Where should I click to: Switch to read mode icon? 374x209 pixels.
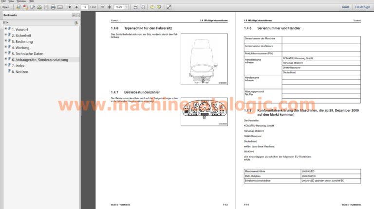[x=169, y=7]
